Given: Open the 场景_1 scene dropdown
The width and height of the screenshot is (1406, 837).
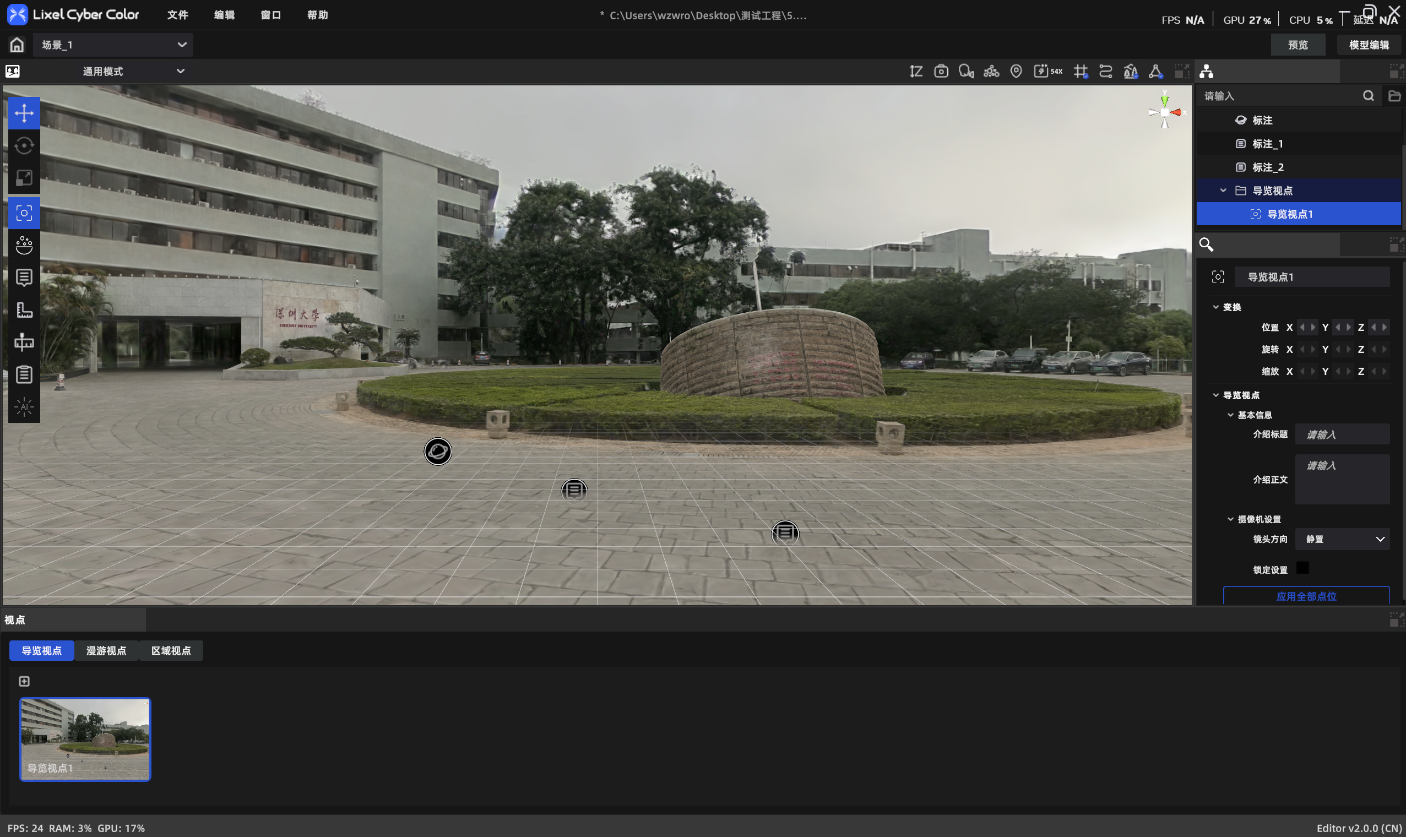Looking at the screenshot, I should (x=113, y=45).
